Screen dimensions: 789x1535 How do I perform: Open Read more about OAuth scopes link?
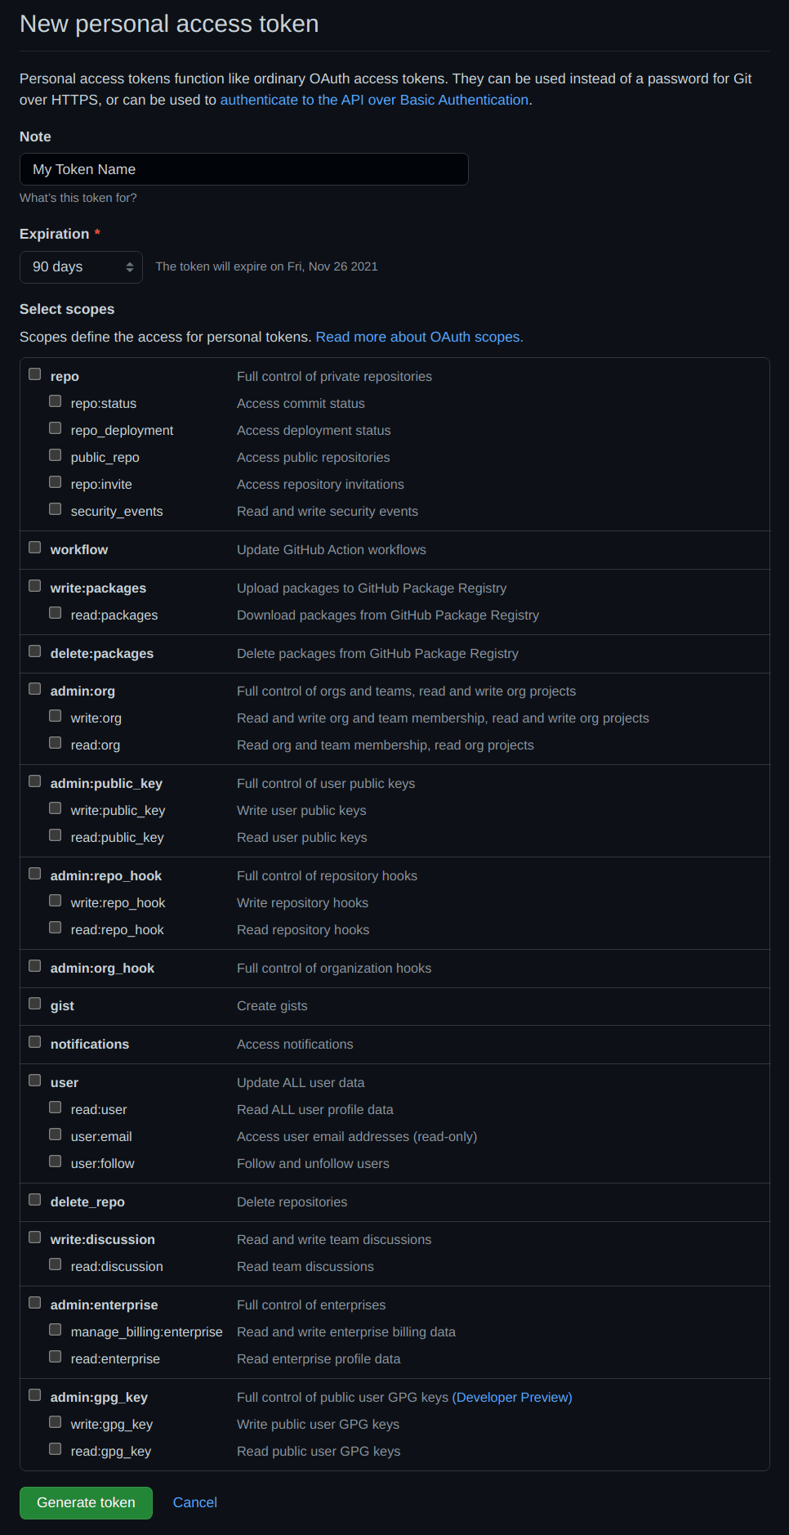[419, 337]
